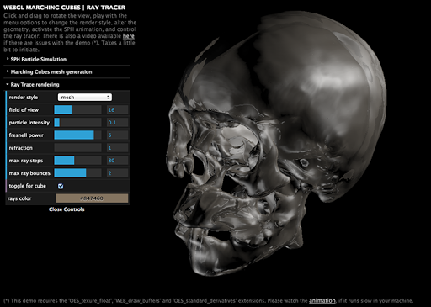Click the field of view slider
Screen dimensions: 431x307
[x=77, y=109]
